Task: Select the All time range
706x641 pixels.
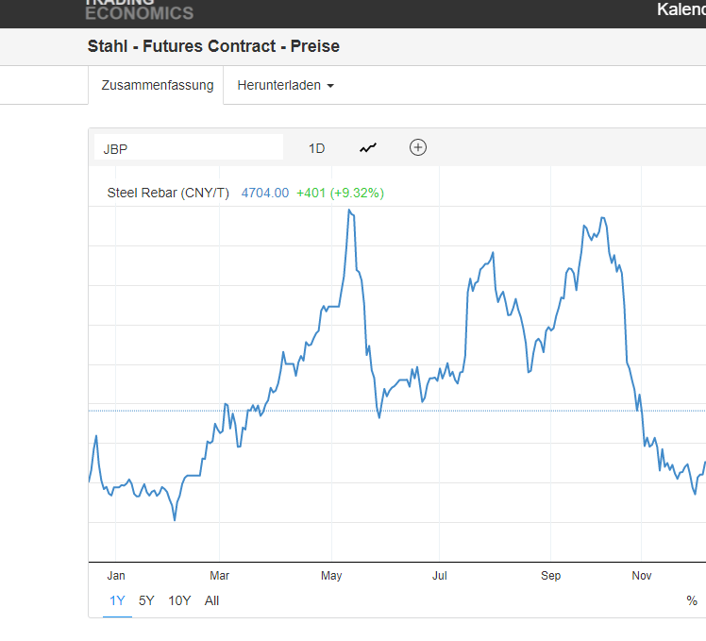Action: point(211,600)
